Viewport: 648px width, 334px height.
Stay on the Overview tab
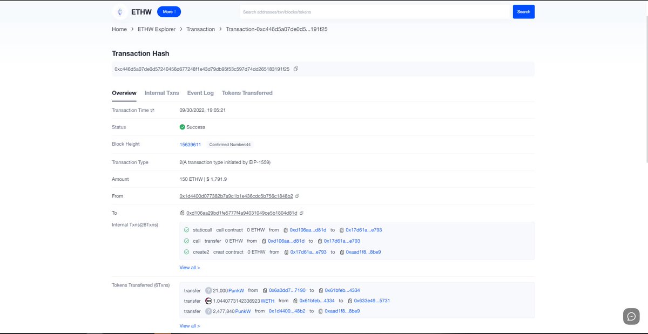tap(124, 93)
